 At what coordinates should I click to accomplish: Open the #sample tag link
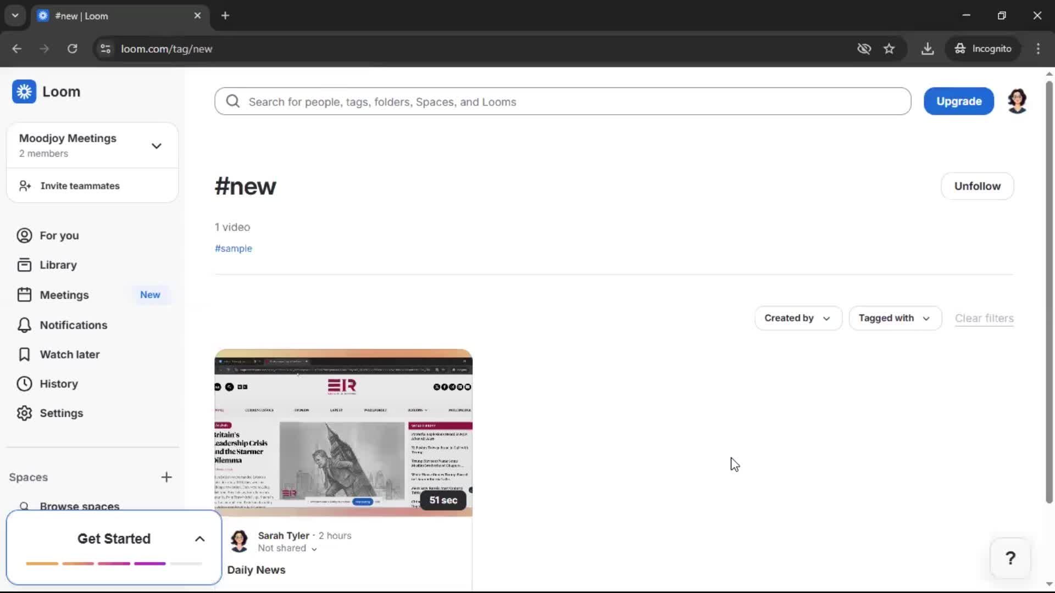(233, 248)
